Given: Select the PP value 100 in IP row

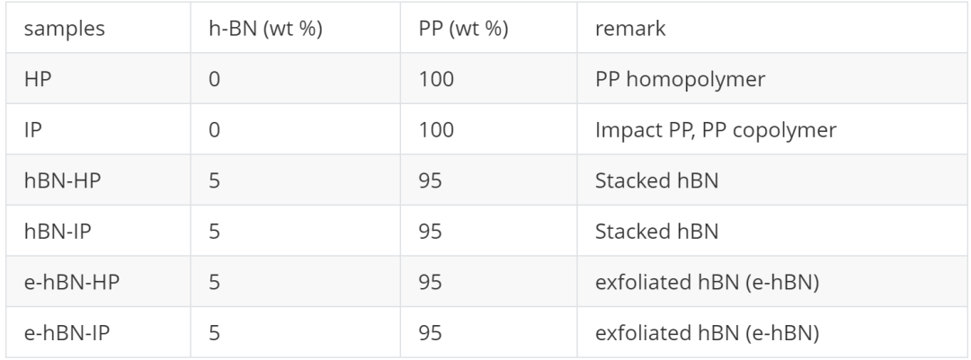Looking at the screenshot, I should click(436, 129).
